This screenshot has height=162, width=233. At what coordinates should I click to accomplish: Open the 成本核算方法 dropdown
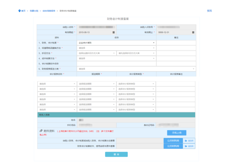tap(116, 58)
